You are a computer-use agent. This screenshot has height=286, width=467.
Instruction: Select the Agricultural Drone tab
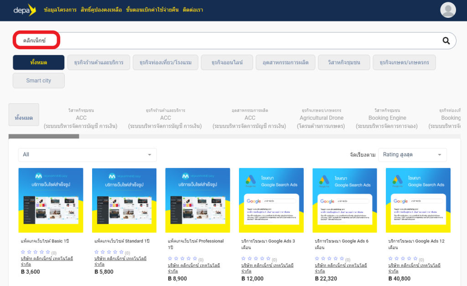[322, 118]
